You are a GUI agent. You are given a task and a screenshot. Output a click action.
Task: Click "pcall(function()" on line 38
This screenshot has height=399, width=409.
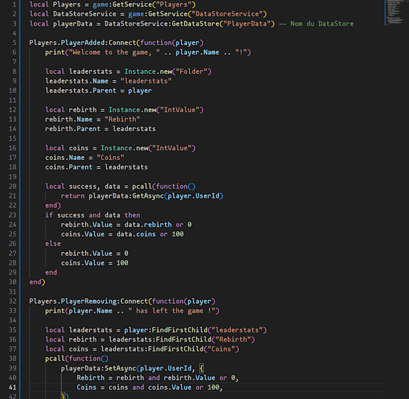(77, 359)
